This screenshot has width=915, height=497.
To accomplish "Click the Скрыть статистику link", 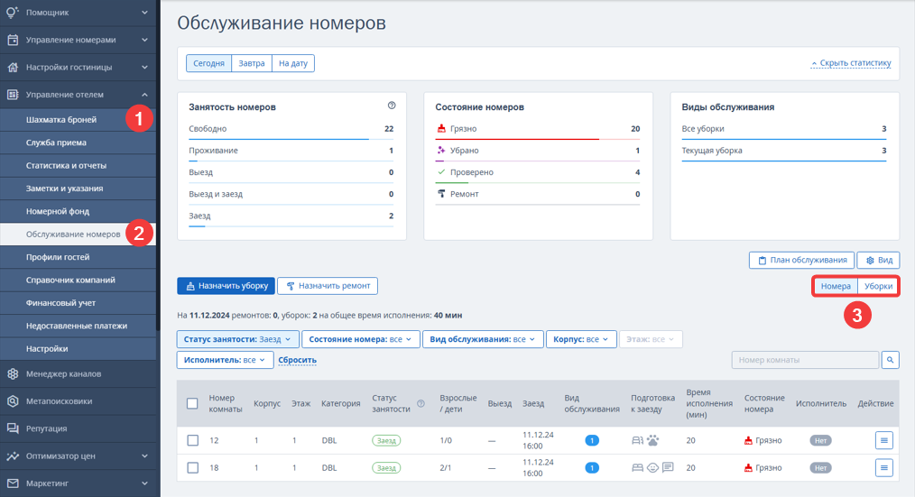I will pos(851,63).
